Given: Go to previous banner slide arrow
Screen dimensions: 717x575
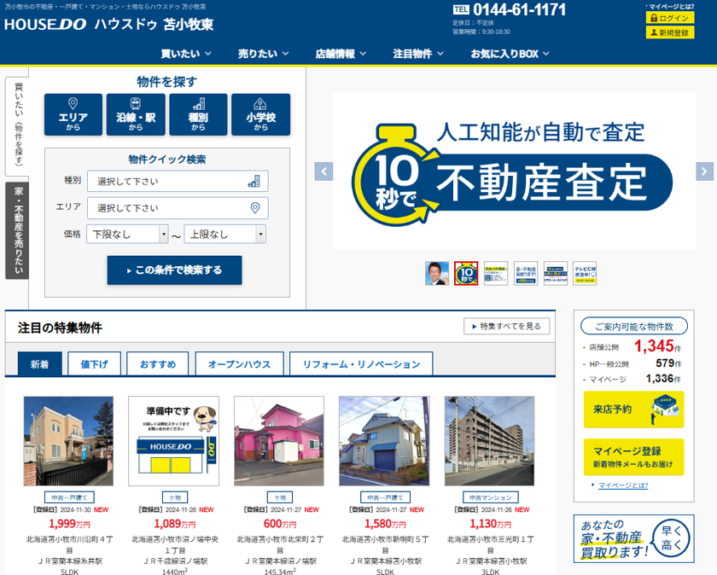Looking at the screenshot, I should coord(324,171).
